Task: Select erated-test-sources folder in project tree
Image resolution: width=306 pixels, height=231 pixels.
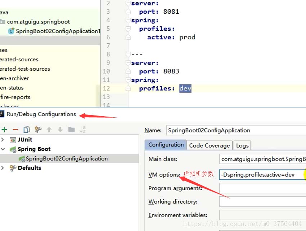Action: click(x=25, y=69)
